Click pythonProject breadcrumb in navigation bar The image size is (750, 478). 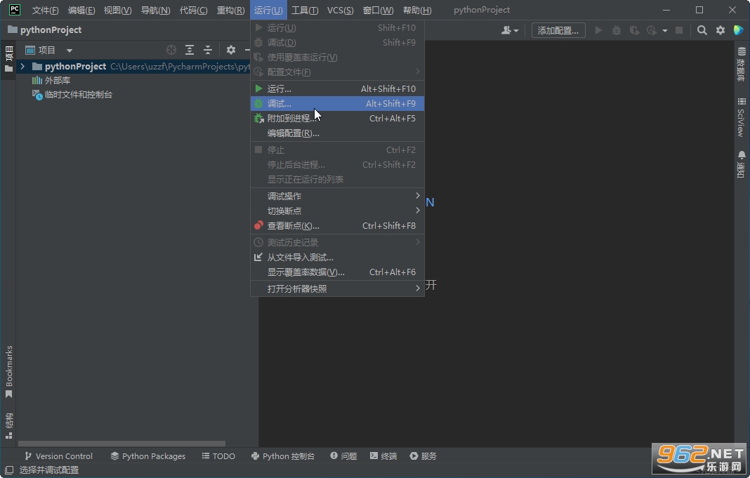tap(45, 29)
